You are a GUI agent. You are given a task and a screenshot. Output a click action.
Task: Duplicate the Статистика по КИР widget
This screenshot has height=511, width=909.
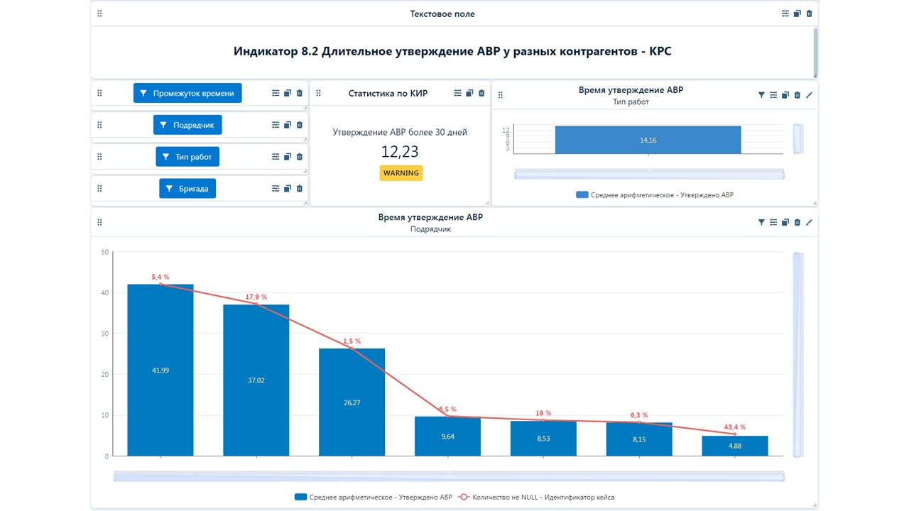coord(469,93)
